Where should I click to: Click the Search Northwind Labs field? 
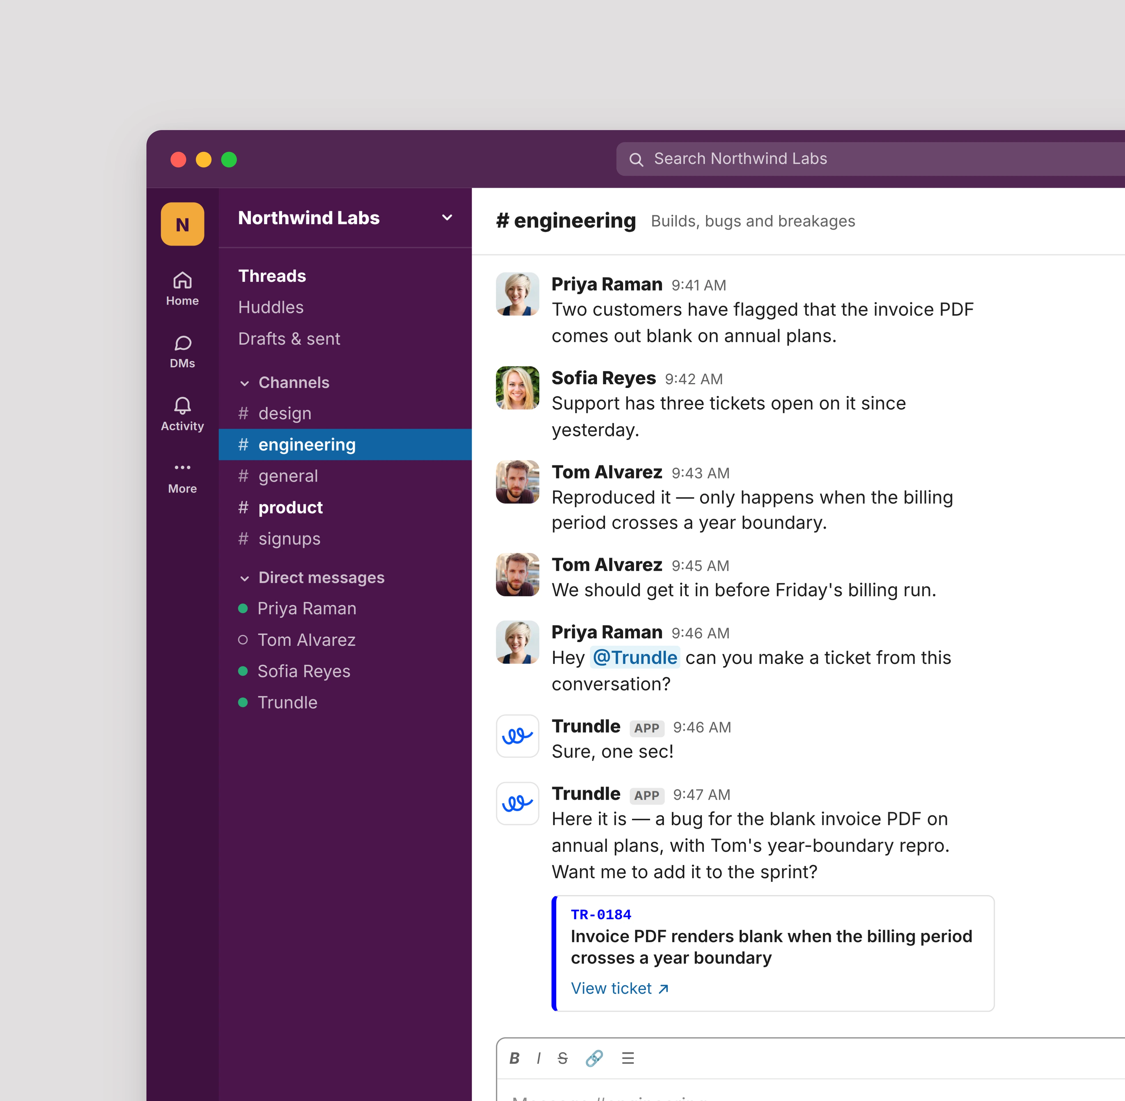870,159
